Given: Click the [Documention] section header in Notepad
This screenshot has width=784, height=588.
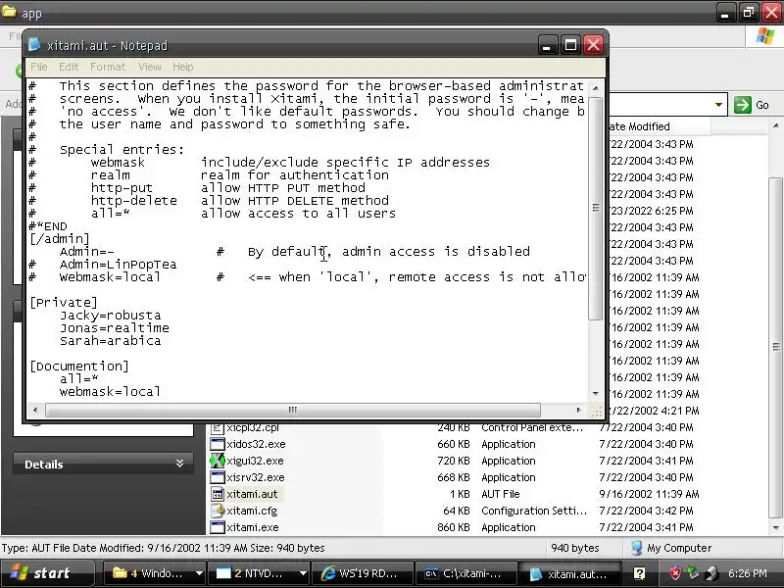Looking at the screenshot, I should click(79, 366).
